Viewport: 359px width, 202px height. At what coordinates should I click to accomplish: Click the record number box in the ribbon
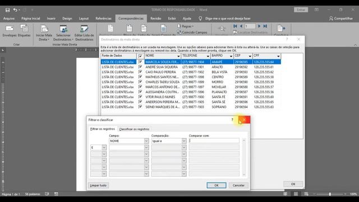click(250, 26)
